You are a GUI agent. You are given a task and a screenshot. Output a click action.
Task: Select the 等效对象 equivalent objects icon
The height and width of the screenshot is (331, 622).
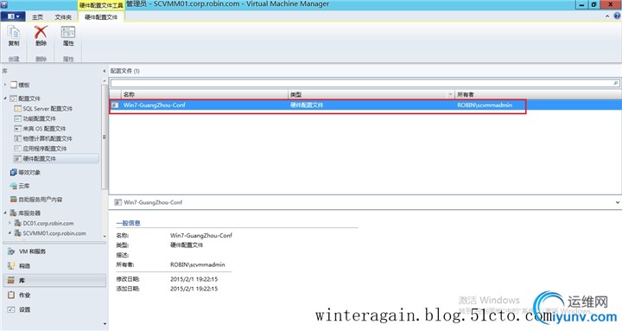[14, 172]
